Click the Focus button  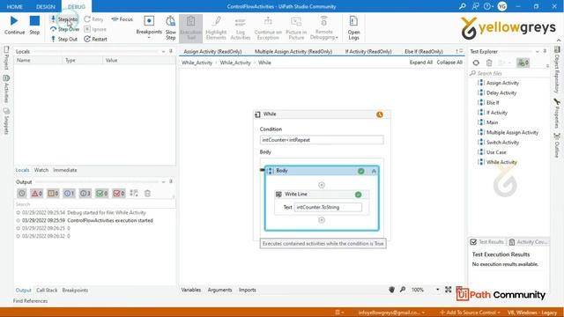122,19
